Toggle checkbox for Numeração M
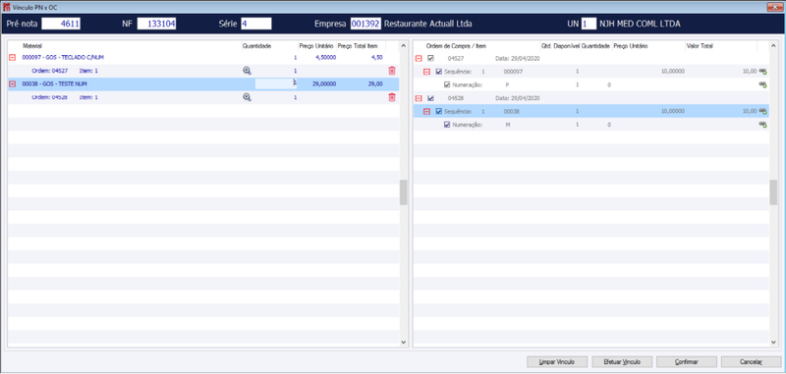Screen dimensions: 786x374 coord(447,125)
